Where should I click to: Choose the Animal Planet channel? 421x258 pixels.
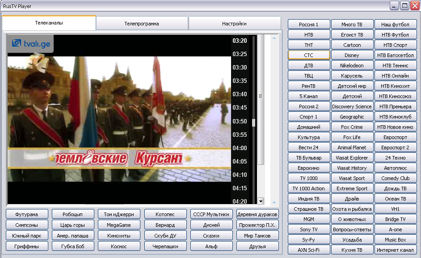[352, 147]
